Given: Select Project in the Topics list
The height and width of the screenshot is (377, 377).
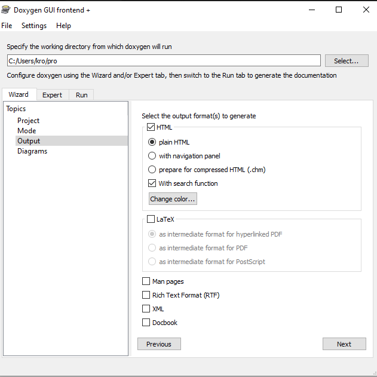Looking at the screenshot, I should tap(29, 121).
